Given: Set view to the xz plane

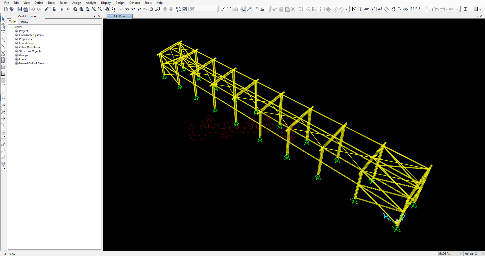Looking at the screenshot, I should click(133, 9).
